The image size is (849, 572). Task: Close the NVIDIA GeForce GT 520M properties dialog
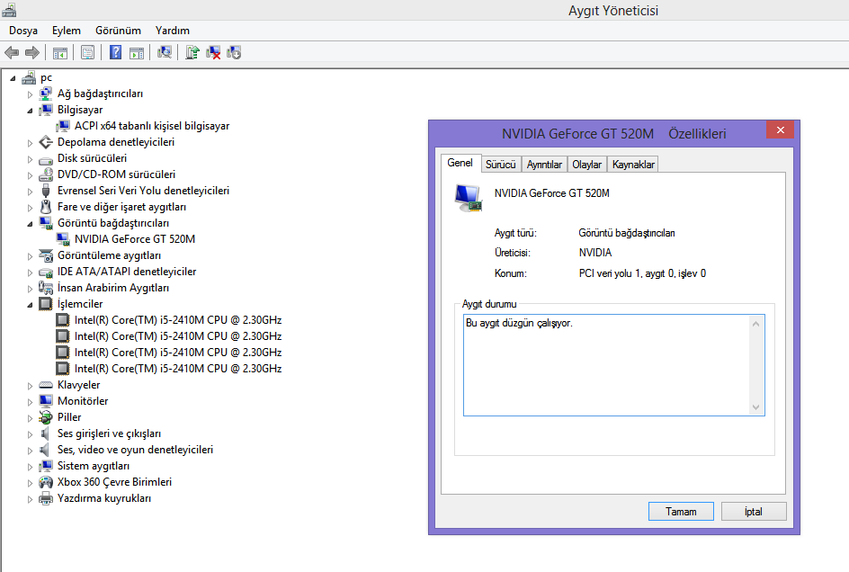point(781,130)
